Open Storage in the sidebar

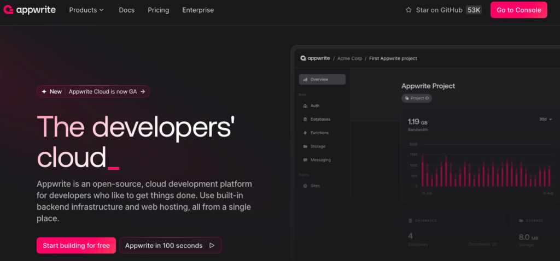click(318, 146)
